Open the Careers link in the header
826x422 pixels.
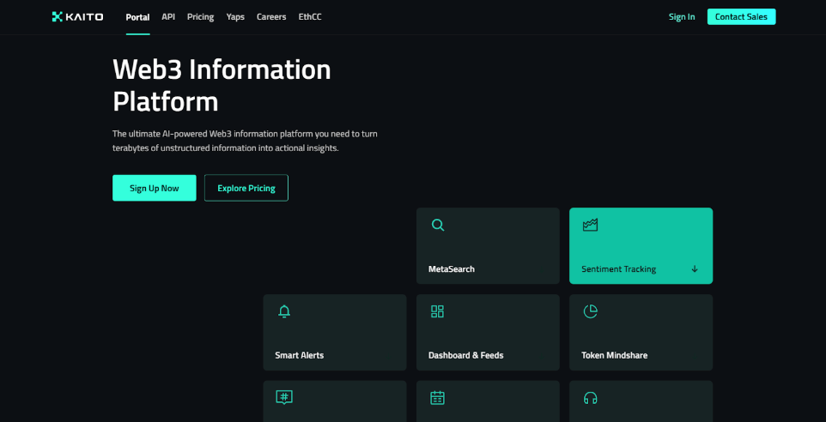point(271,17)
